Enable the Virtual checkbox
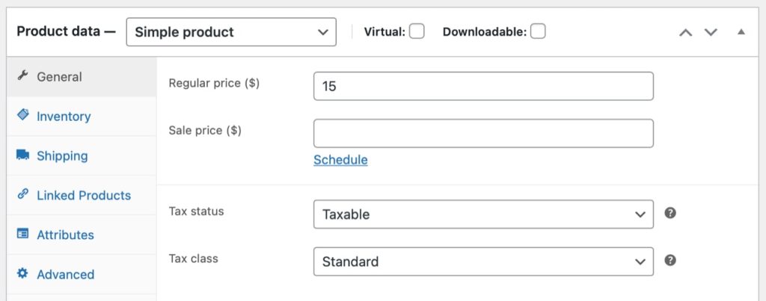766x301 pixels. tap(417, 31)
